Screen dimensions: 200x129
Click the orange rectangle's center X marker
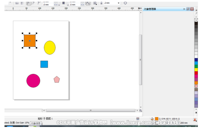pyautogui.click(x=30, y=41)
